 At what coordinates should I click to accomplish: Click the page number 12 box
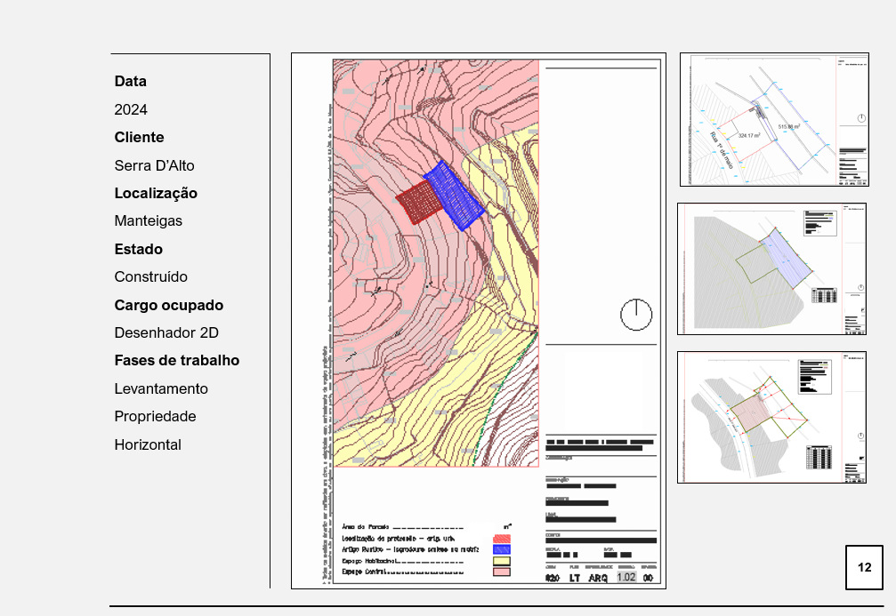865,567
